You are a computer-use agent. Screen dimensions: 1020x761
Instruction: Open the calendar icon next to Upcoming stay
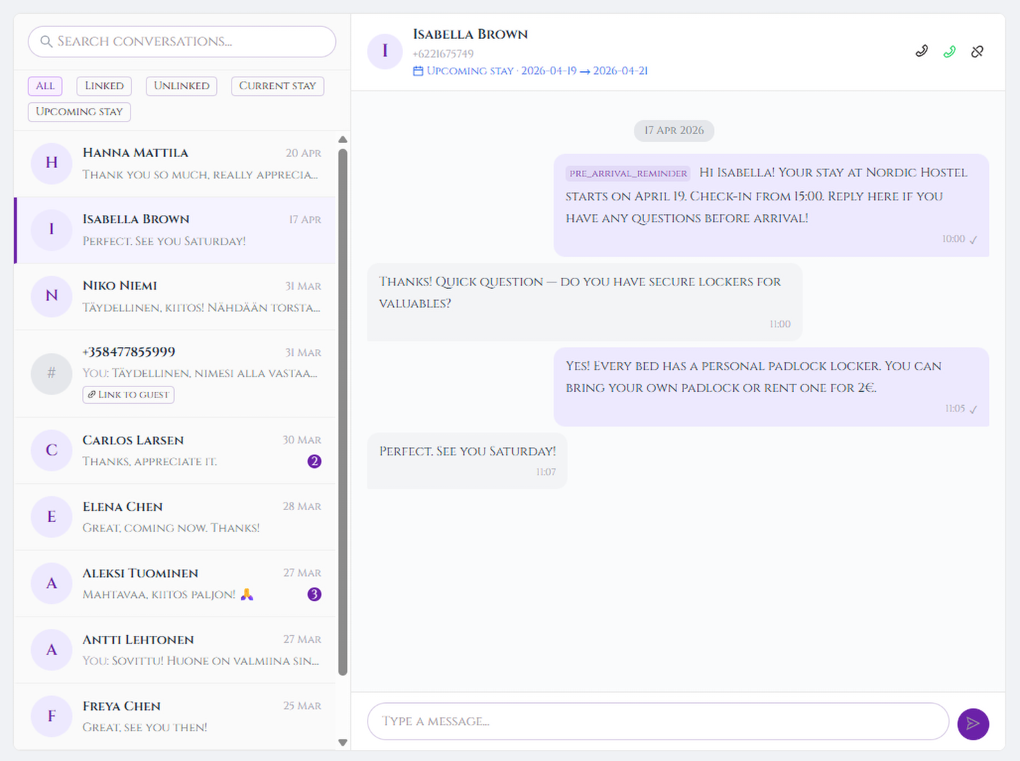coord(418,71)
